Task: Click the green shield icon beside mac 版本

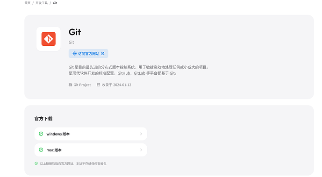Action: tap(41, 150)
